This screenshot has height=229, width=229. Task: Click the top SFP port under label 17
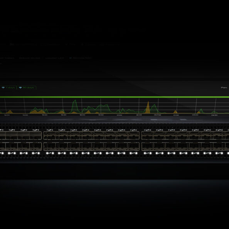(50, 136)
